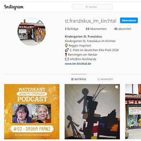The height and width of the screenshot is (141, 141).
Task: Click the search magnifier icon
Action: 87,7
